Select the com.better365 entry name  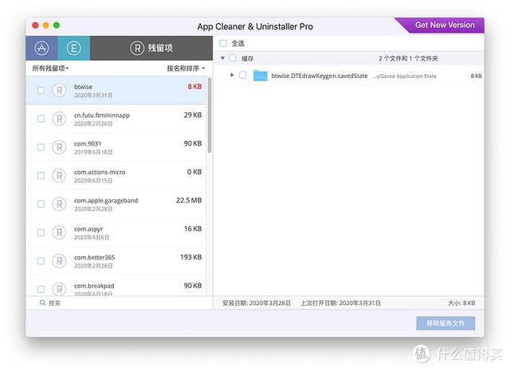(94, 257)
